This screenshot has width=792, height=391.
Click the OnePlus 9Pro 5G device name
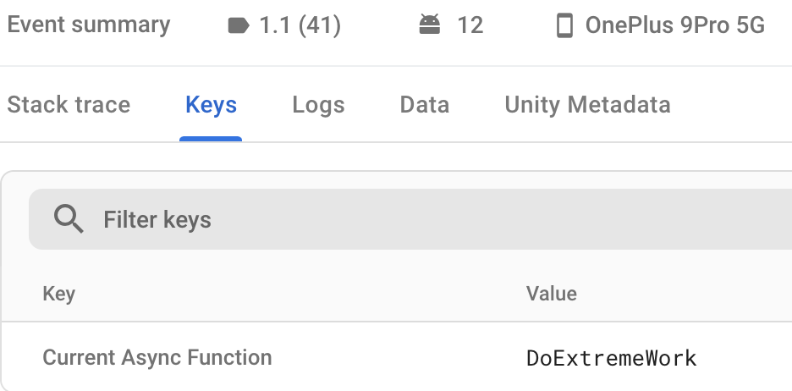click(674, 26)
